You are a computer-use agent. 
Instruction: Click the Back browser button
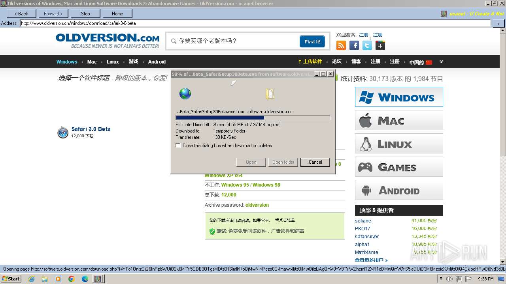click(21, 13)
